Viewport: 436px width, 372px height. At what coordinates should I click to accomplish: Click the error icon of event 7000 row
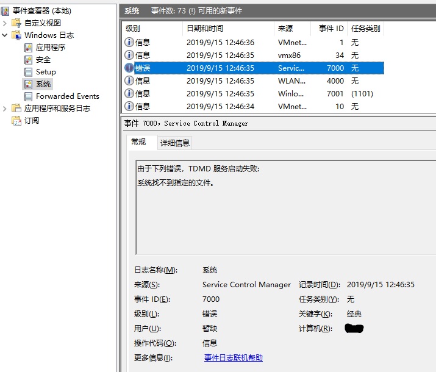[129, 68]
